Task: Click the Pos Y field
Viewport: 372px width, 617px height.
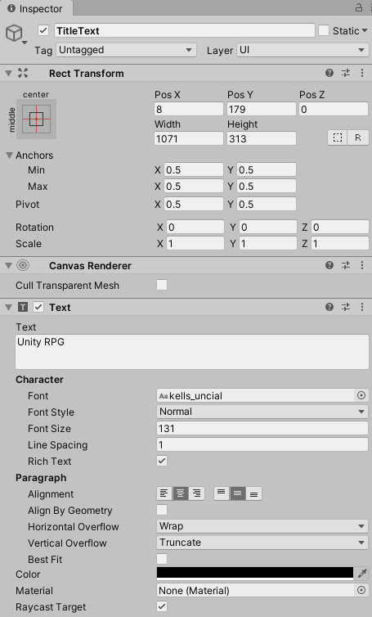Action: 262,109
